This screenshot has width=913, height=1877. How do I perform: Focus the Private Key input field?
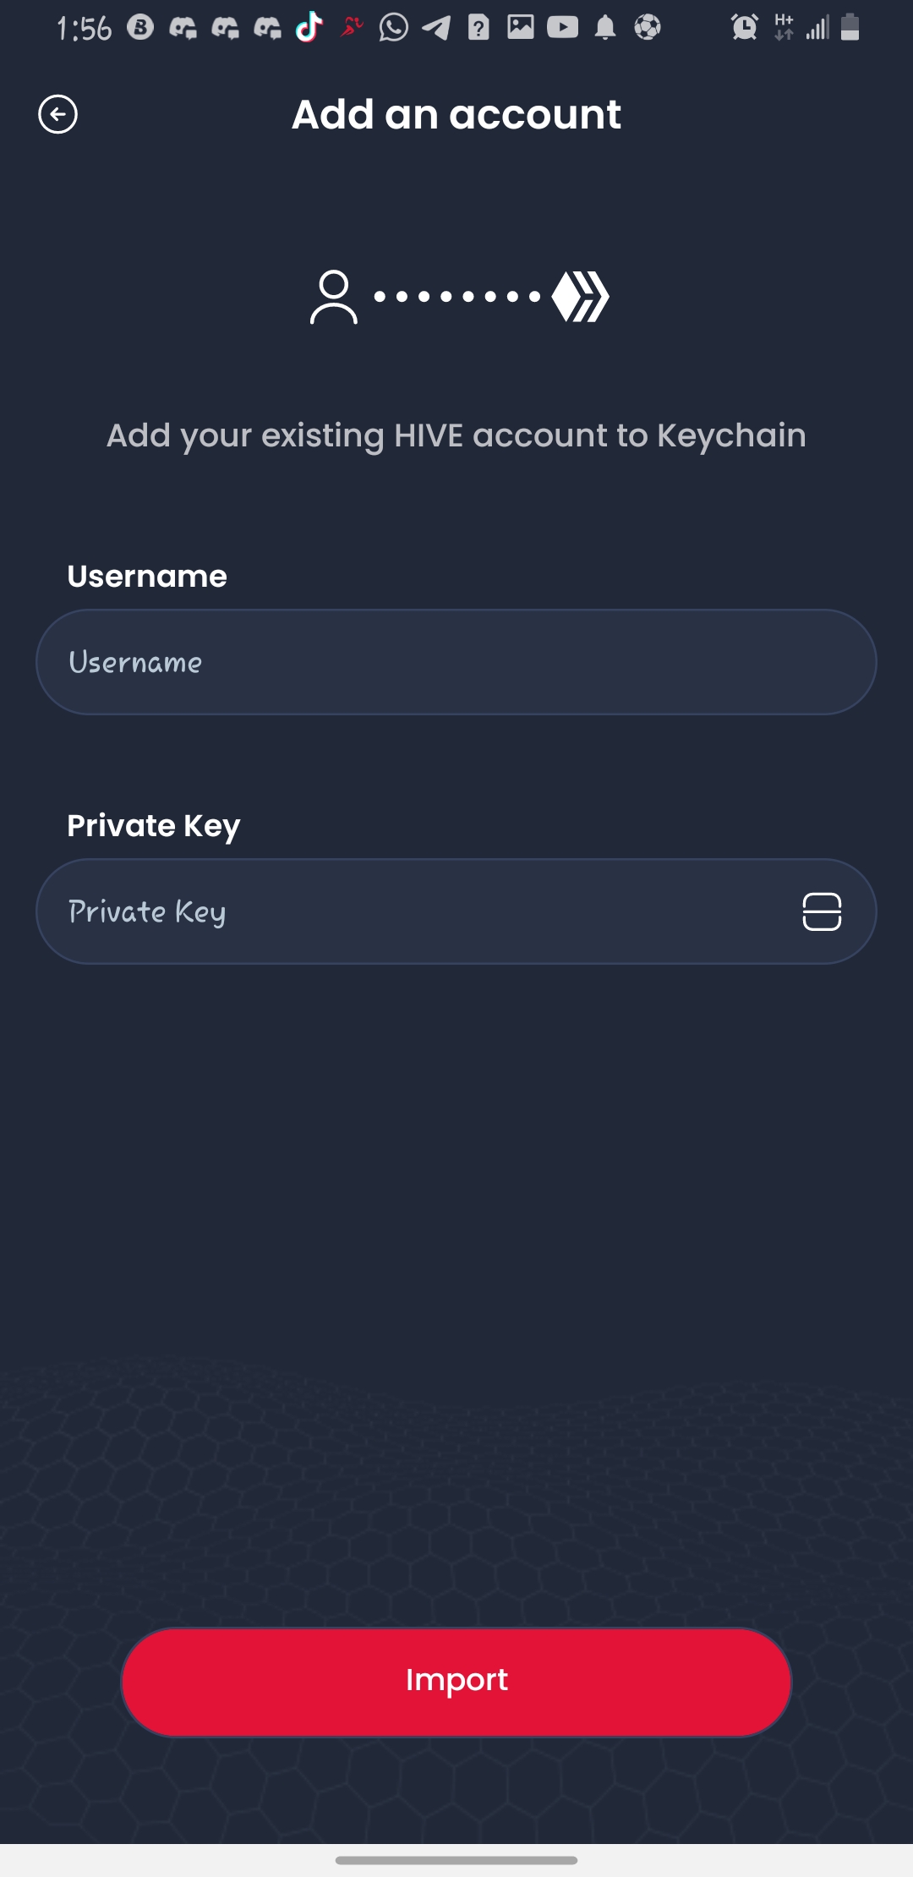pos(414,911)
